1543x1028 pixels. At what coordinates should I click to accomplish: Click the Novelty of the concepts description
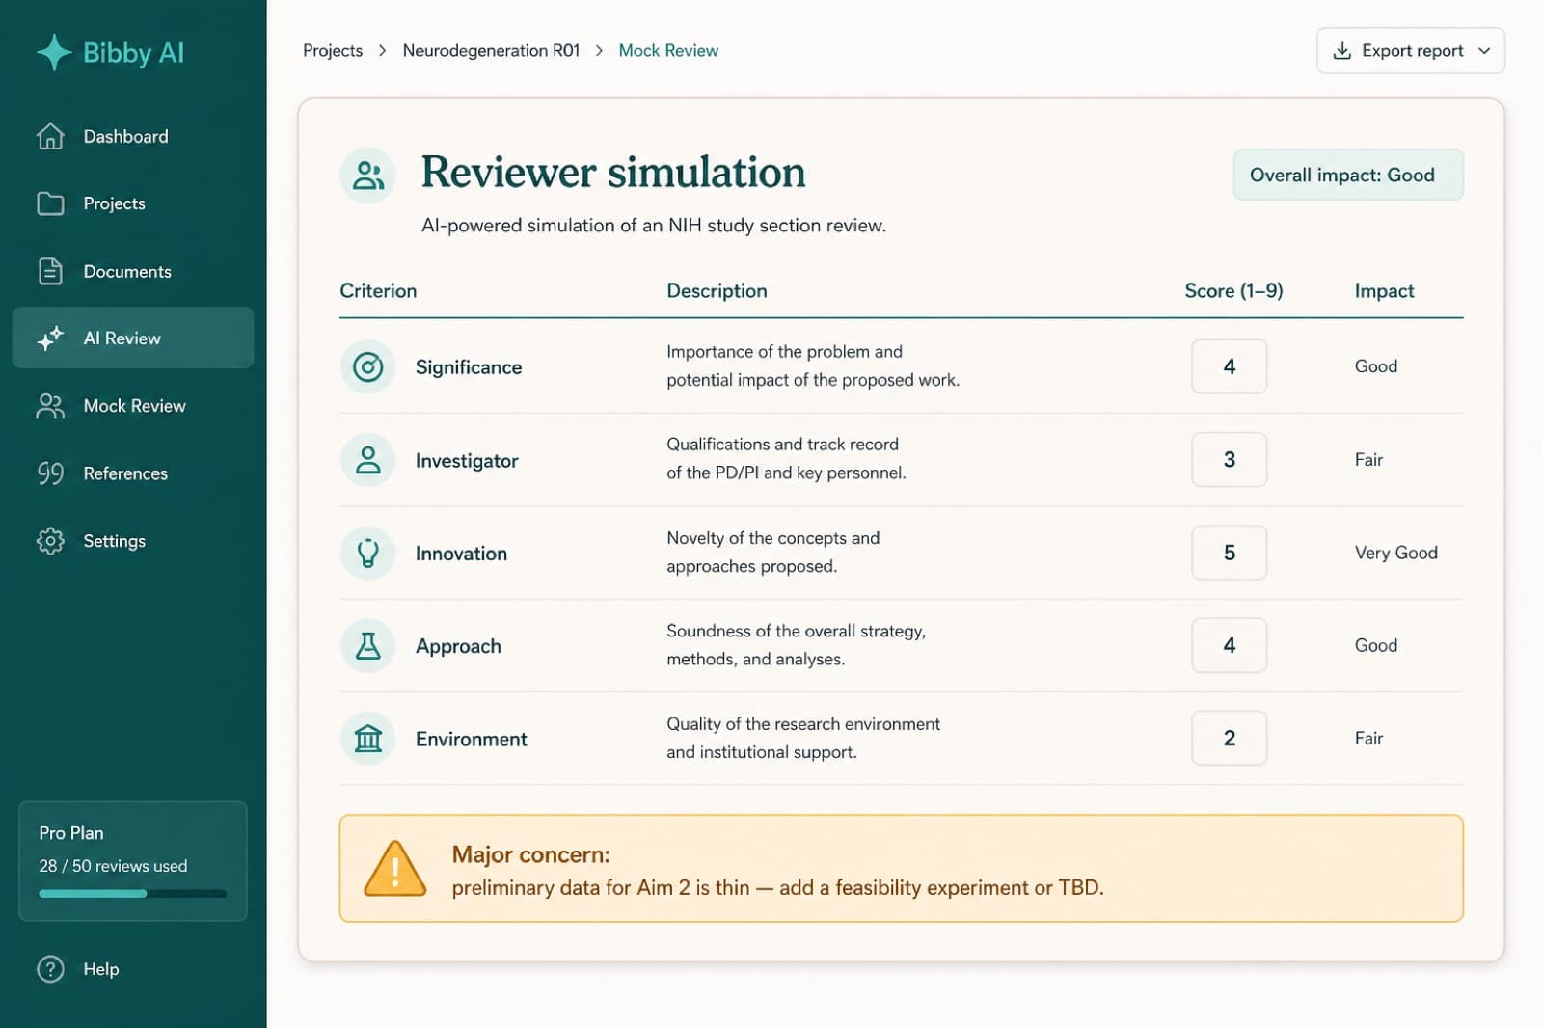(772, 552)
